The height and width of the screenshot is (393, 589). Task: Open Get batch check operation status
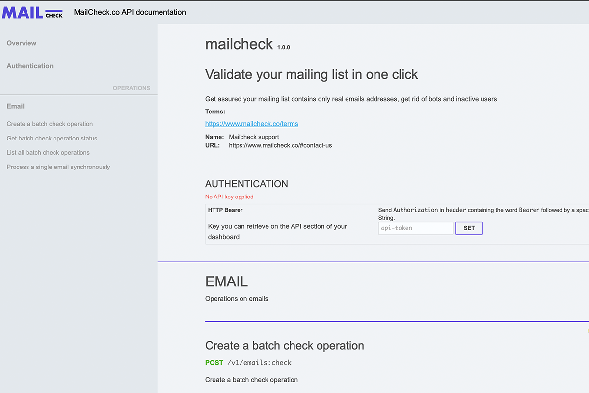pyautogui.click(x=52, y=139)
